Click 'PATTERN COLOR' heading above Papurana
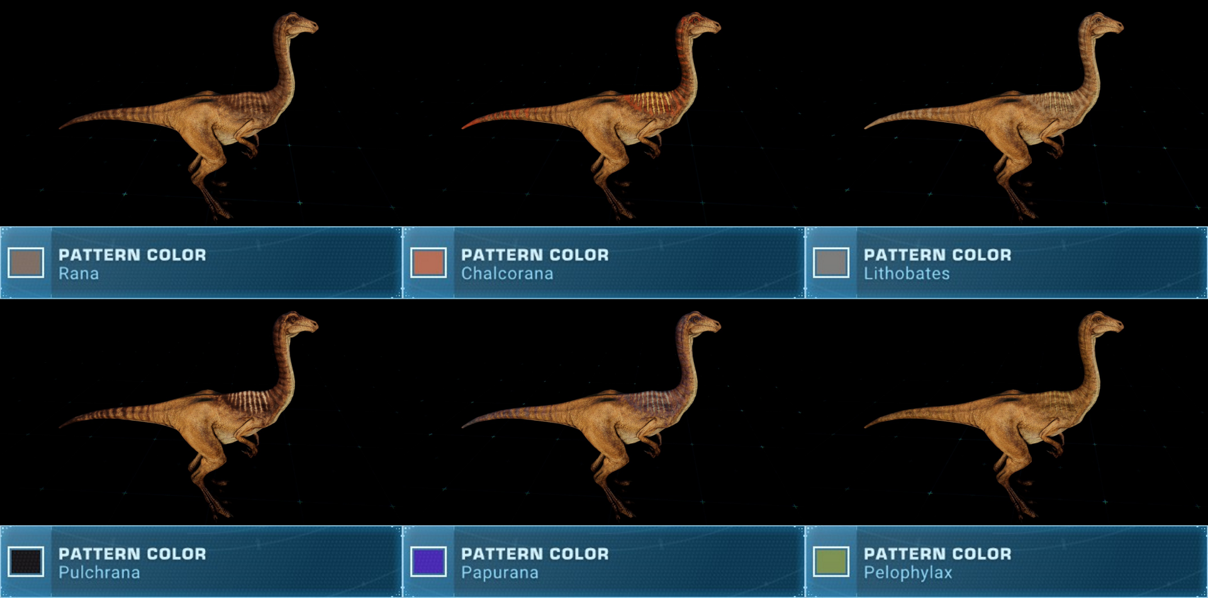 (x=535, y=554)
